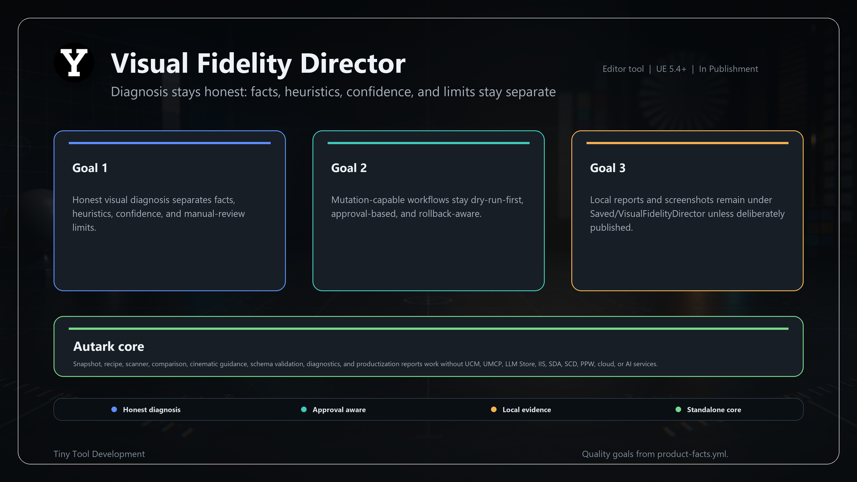857x482 pixels.
Task: Click the Visual Fidelity Director title
Action: [258, 63]
